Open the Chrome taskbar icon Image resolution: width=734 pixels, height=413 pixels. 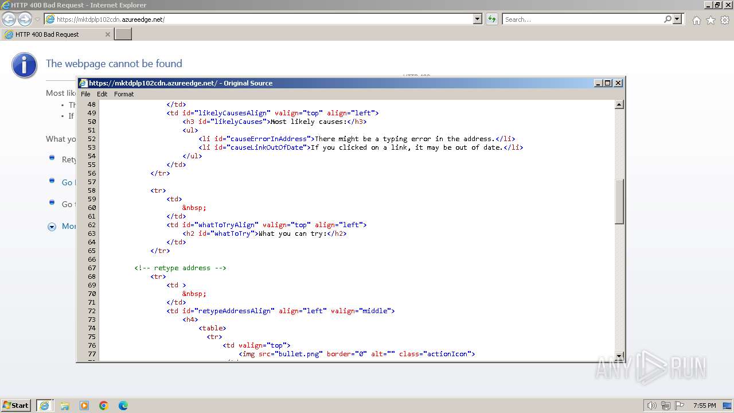coord(104,406)
